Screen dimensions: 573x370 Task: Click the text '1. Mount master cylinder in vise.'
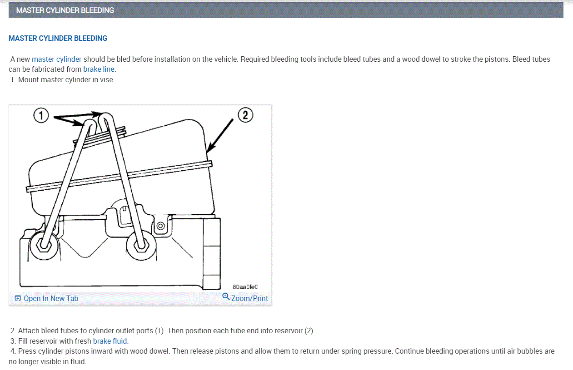pyautogui.click(x=63, y=79)
